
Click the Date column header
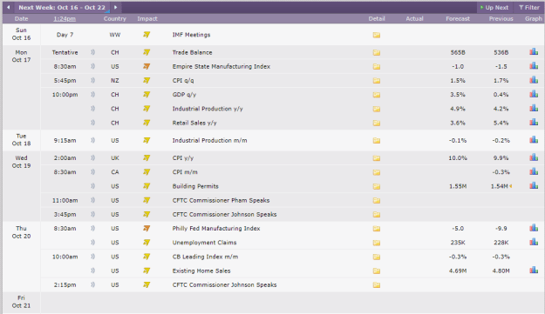(x=21, y=19)
